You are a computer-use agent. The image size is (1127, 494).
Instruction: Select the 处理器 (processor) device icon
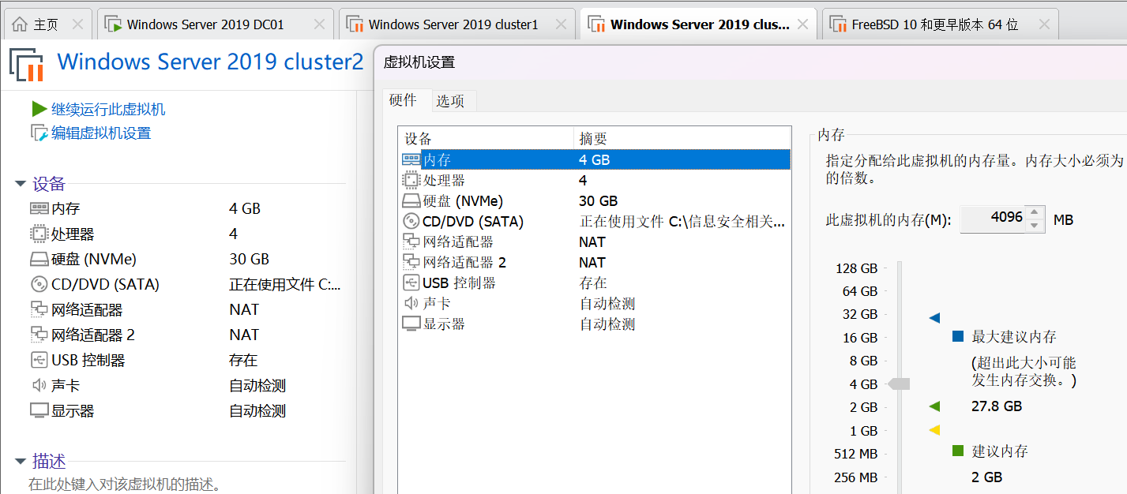pos(411,179)
